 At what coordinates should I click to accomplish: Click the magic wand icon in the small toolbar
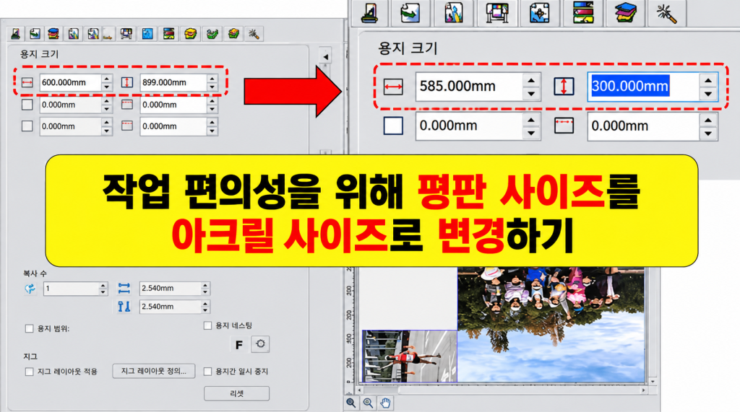tap(254, 34)
